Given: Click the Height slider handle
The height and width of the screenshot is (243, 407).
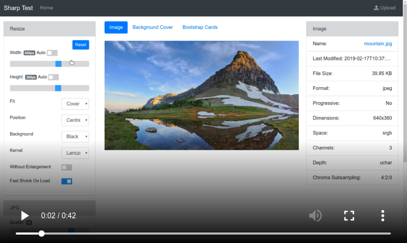Looking at the screenshot, I should point(58,88).
